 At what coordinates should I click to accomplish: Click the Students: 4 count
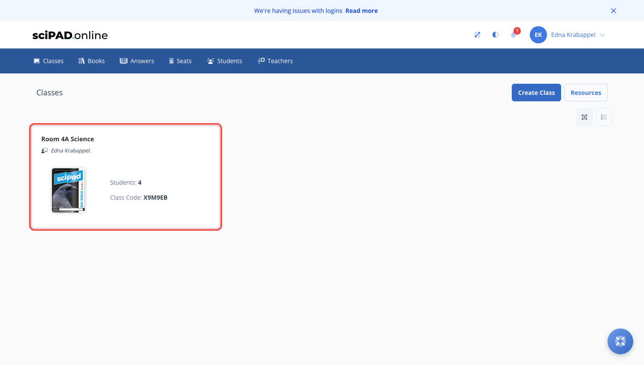[x=126, y=182]
